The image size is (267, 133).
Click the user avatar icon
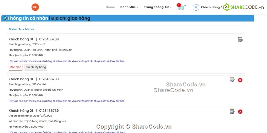[x=196, y=7]
